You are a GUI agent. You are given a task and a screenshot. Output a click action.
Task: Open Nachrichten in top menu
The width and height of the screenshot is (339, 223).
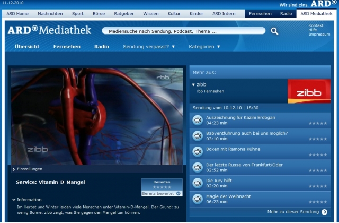50,14
